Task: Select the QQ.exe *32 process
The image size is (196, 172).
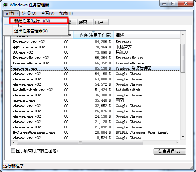Action: click(95, 52)
